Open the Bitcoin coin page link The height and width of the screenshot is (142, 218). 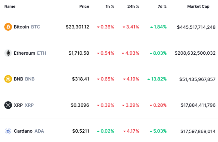[x=21, y=27]
